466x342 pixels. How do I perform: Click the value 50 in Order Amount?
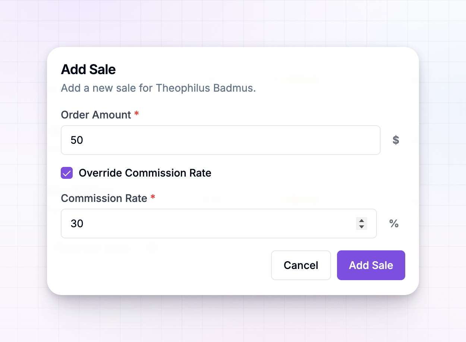[77, 140]
